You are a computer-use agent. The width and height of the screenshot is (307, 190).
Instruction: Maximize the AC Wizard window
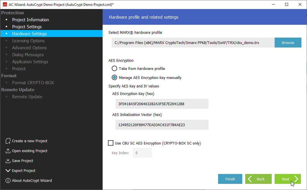click(287, 4)
